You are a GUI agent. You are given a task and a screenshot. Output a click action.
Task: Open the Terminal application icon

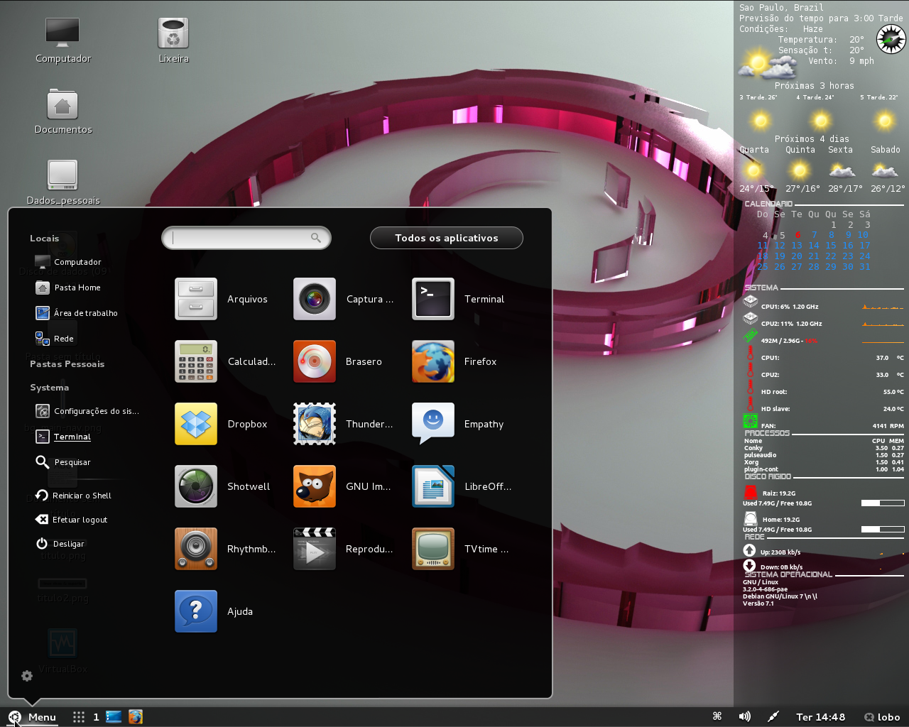click(x=433, y=299)
